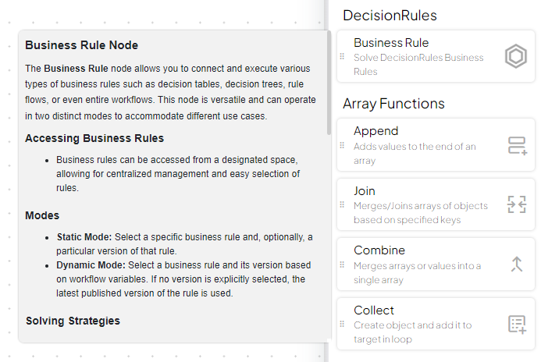Screen dimensions: 541x362
Task: Select the Business Rule node title
Action: 391,43
